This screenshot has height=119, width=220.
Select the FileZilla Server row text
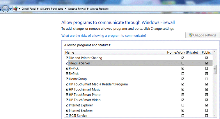point(79,63)
